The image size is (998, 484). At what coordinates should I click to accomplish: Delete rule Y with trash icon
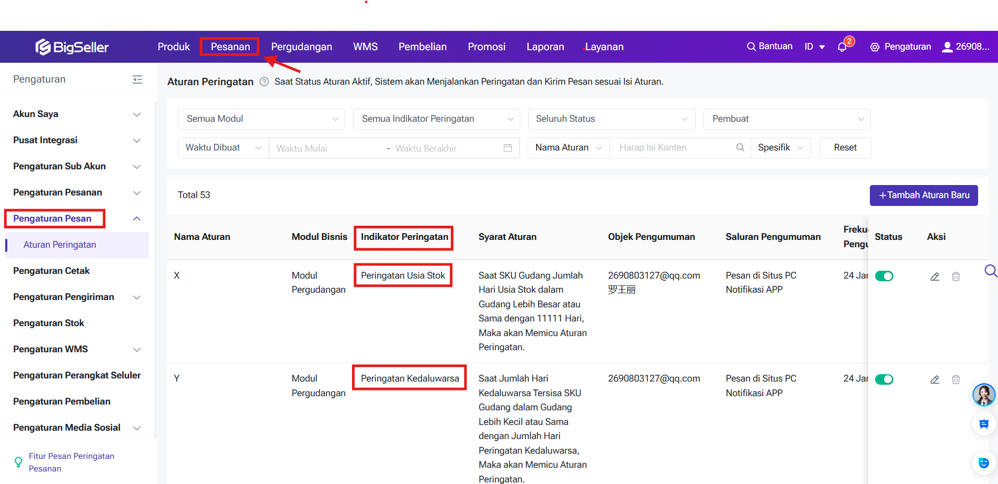coord(956,379)
